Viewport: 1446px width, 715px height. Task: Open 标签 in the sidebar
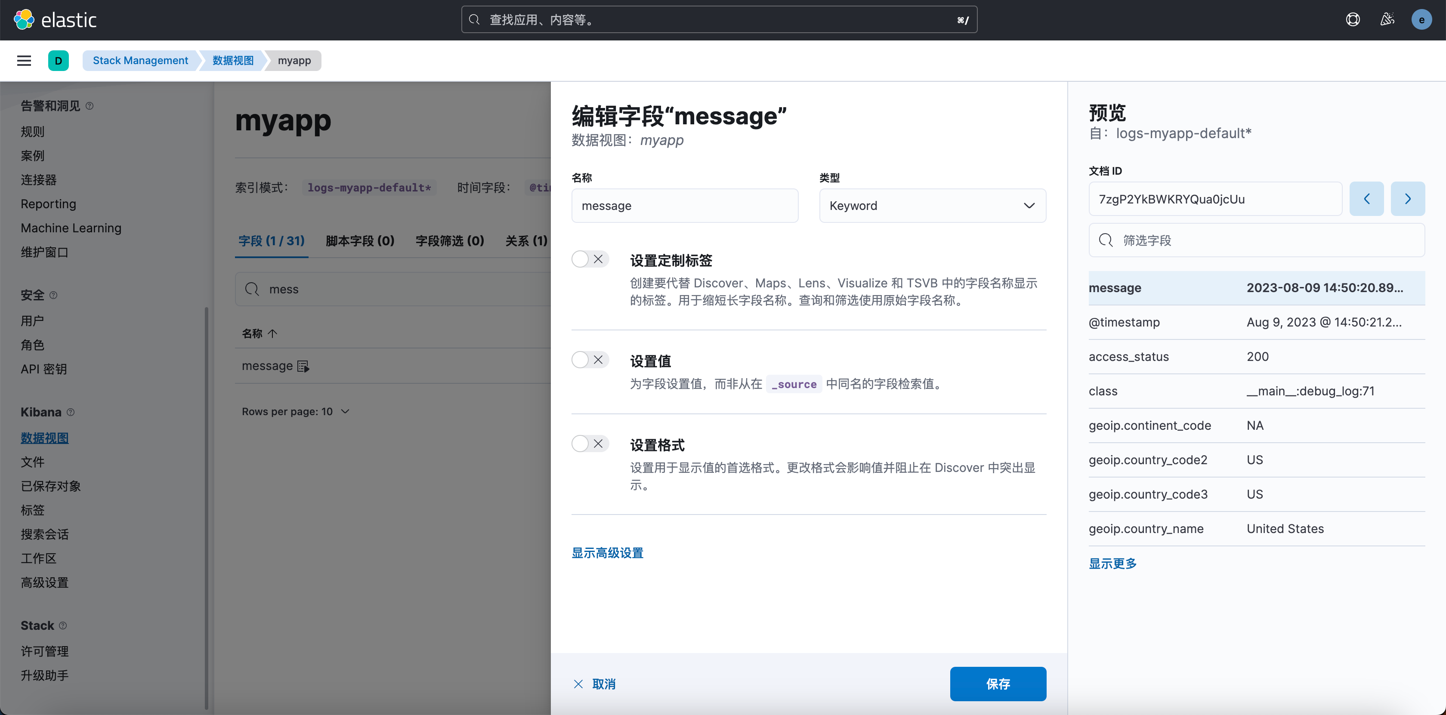pyautogui.click(x=33, y=510)
